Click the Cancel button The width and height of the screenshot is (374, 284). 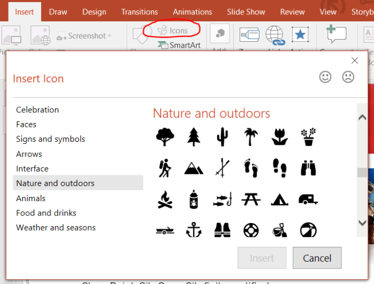tap(317, 258)
